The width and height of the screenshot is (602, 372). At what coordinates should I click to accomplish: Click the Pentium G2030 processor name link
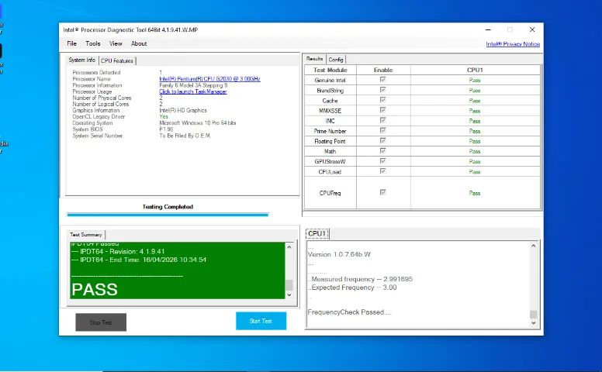pos(209,79)
